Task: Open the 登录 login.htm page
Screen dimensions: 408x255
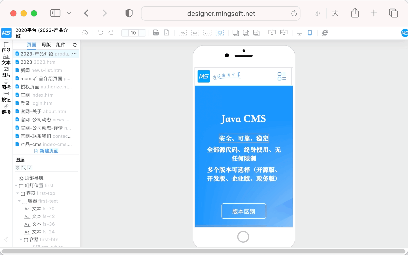Action: click(46, 103)
